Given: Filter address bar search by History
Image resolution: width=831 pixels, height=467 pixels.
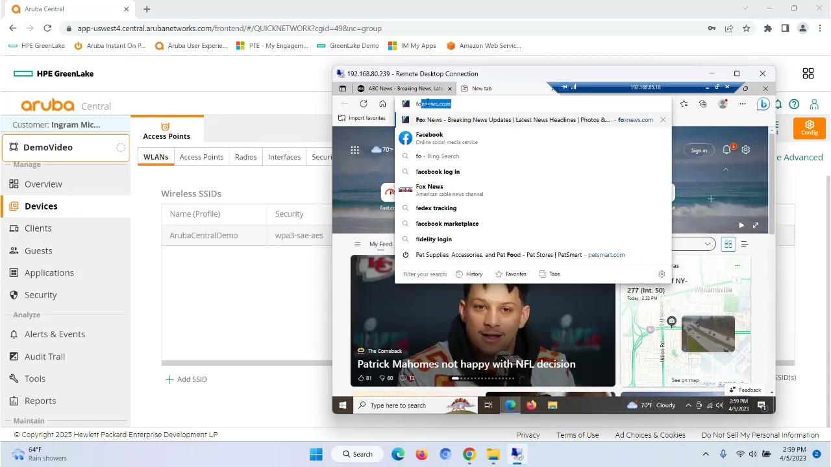Looking at the screenshot, I should (469, 274).
